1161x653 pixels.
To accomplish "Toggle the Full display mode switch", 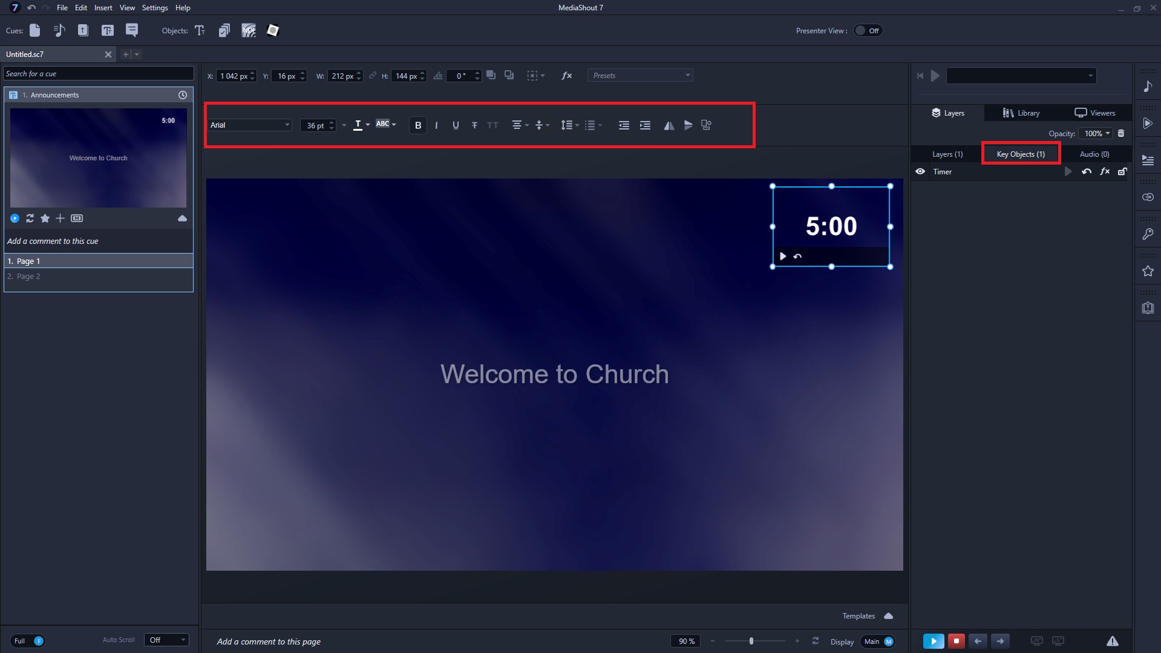I will point(28,641).
